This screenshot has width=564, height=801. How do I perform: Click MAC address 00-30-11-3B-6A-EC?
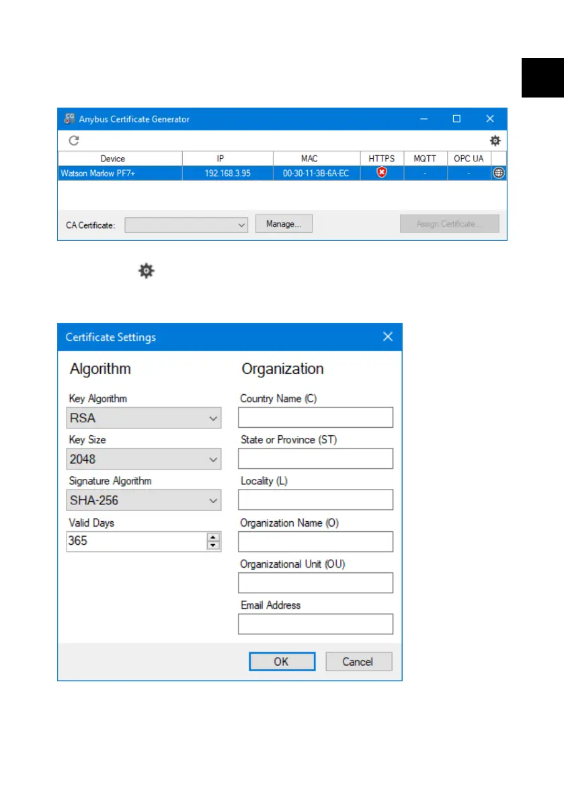(317, 173)
